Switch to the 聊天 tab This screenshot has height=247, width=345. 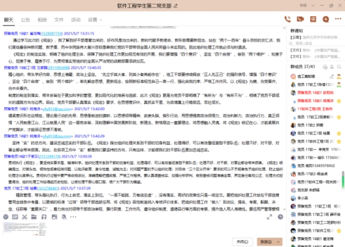pyautogui.click(x=9, y=20)
